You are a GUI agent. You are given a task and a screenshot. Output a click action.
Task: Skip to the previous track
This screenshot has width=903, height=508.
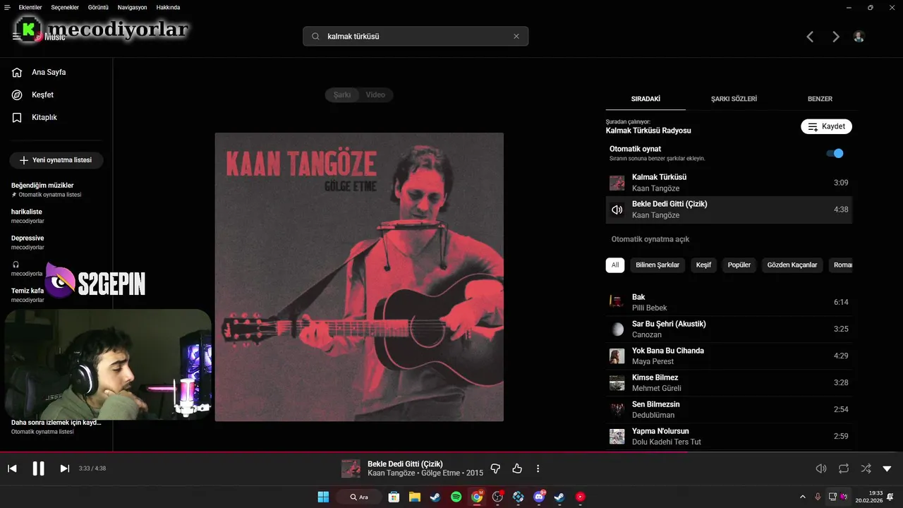(12, 468)
